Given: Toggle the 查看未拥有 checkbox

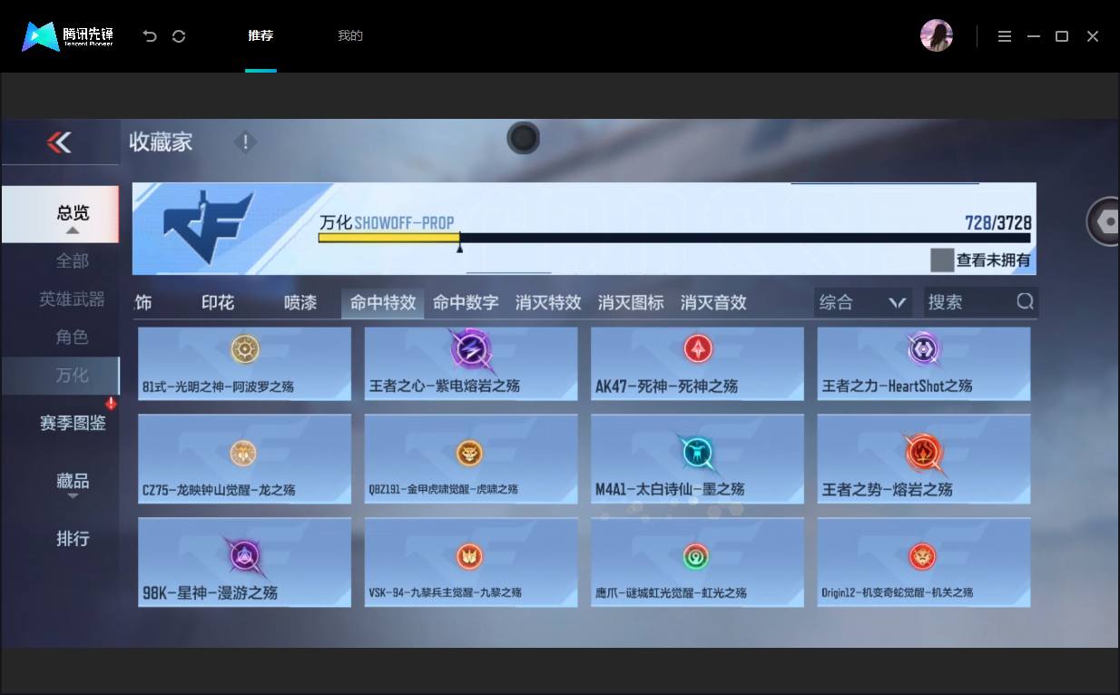Looking at the screenshot, I should tap(942, 260).
